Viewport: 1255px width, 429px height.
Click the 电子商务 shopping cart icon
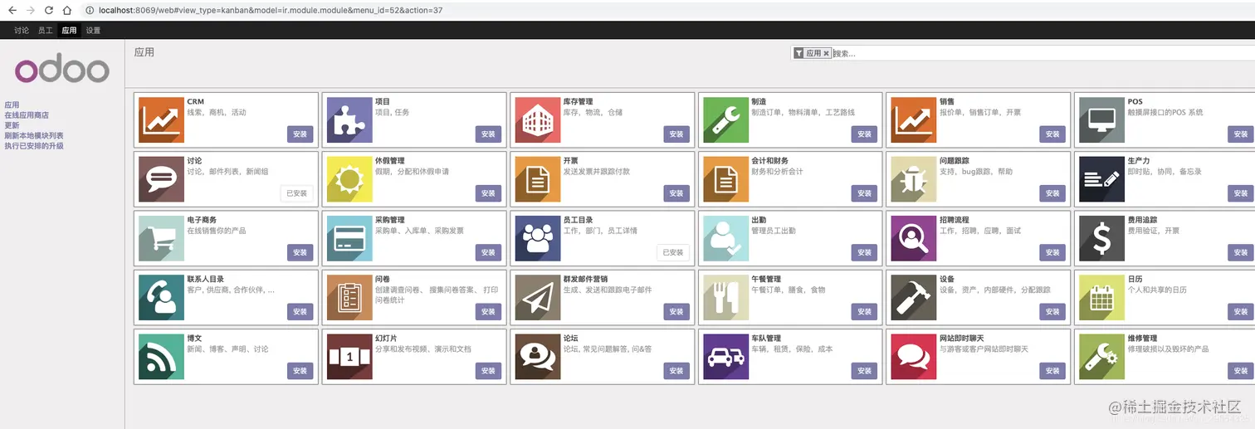coord(161,239)
